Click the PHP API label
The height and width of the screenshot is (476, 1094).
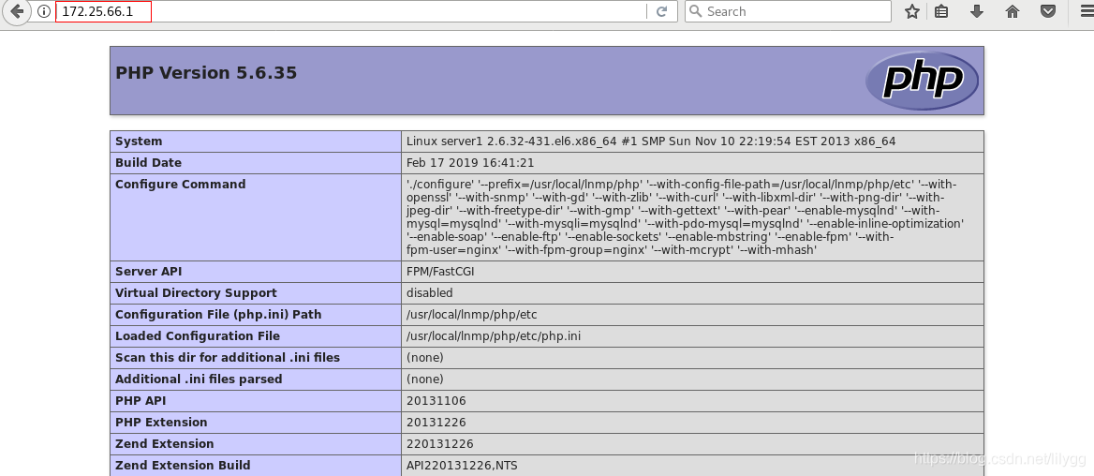pyautogui.click(x=140, y=401)
